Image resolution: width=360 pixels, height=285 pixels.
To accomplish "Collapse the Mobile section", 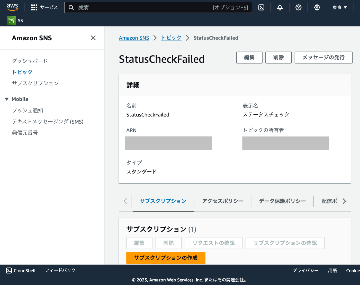I will coord(7,99).
